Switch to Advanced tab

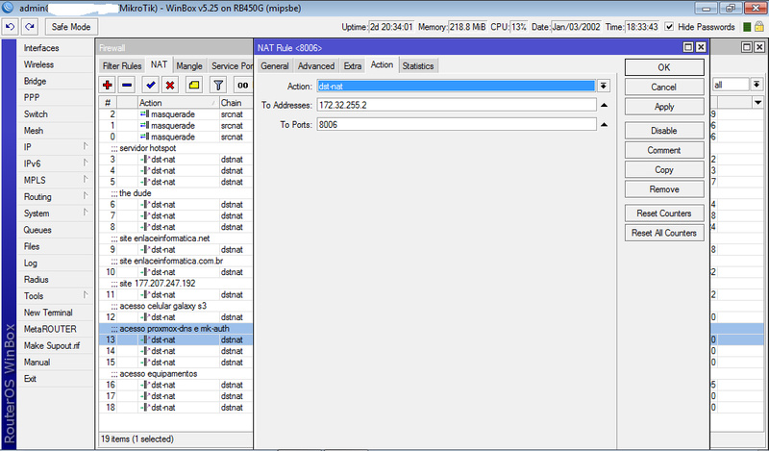click(x=316, y=65)
